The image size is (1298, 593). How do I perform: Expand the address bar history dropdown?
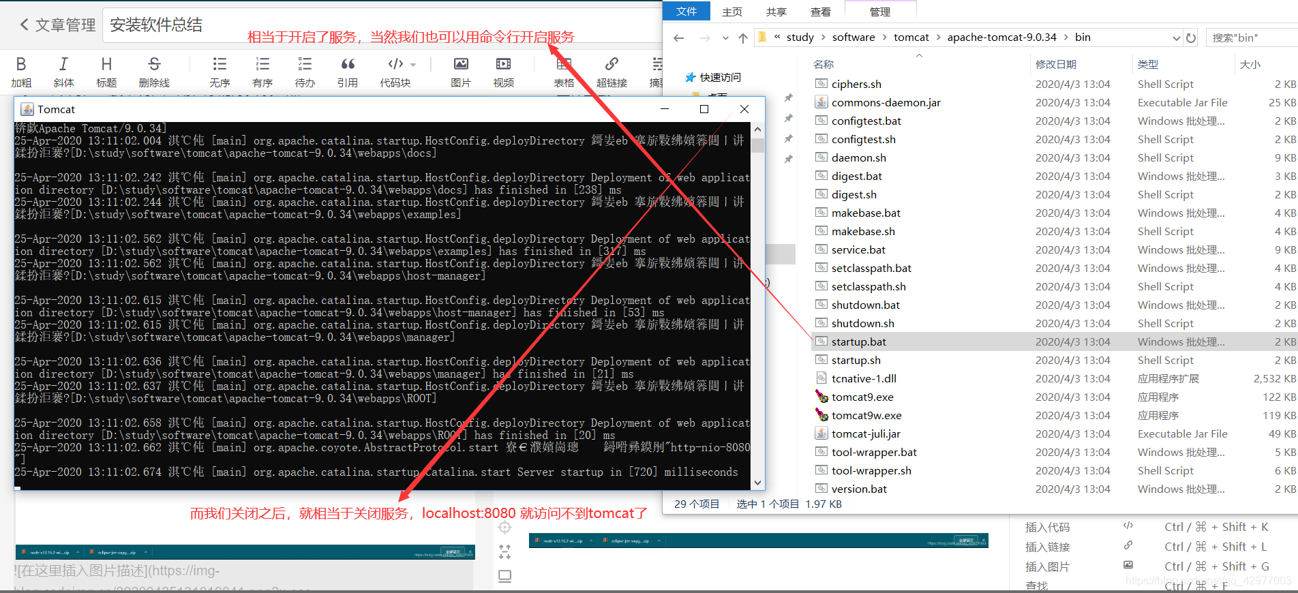1176,37
